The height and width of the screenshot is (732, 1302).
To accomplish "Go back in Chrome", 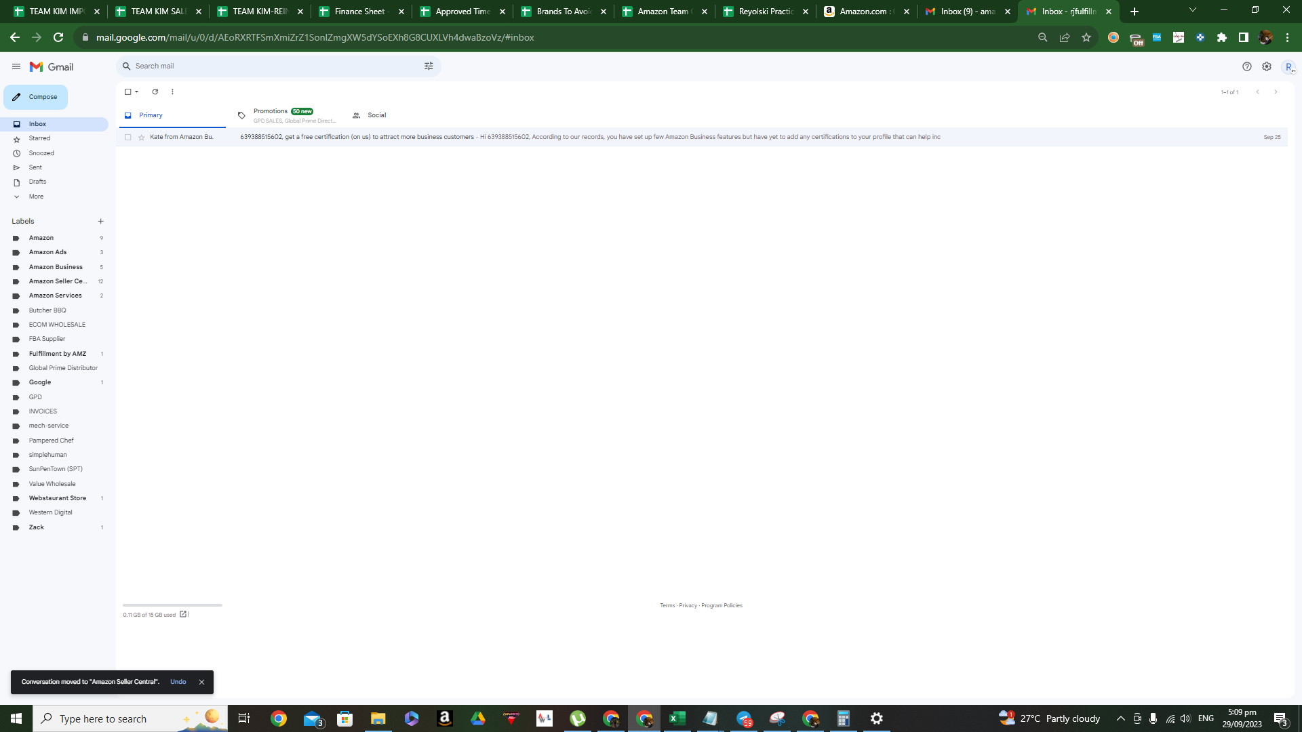I will (x=15, y=37).
